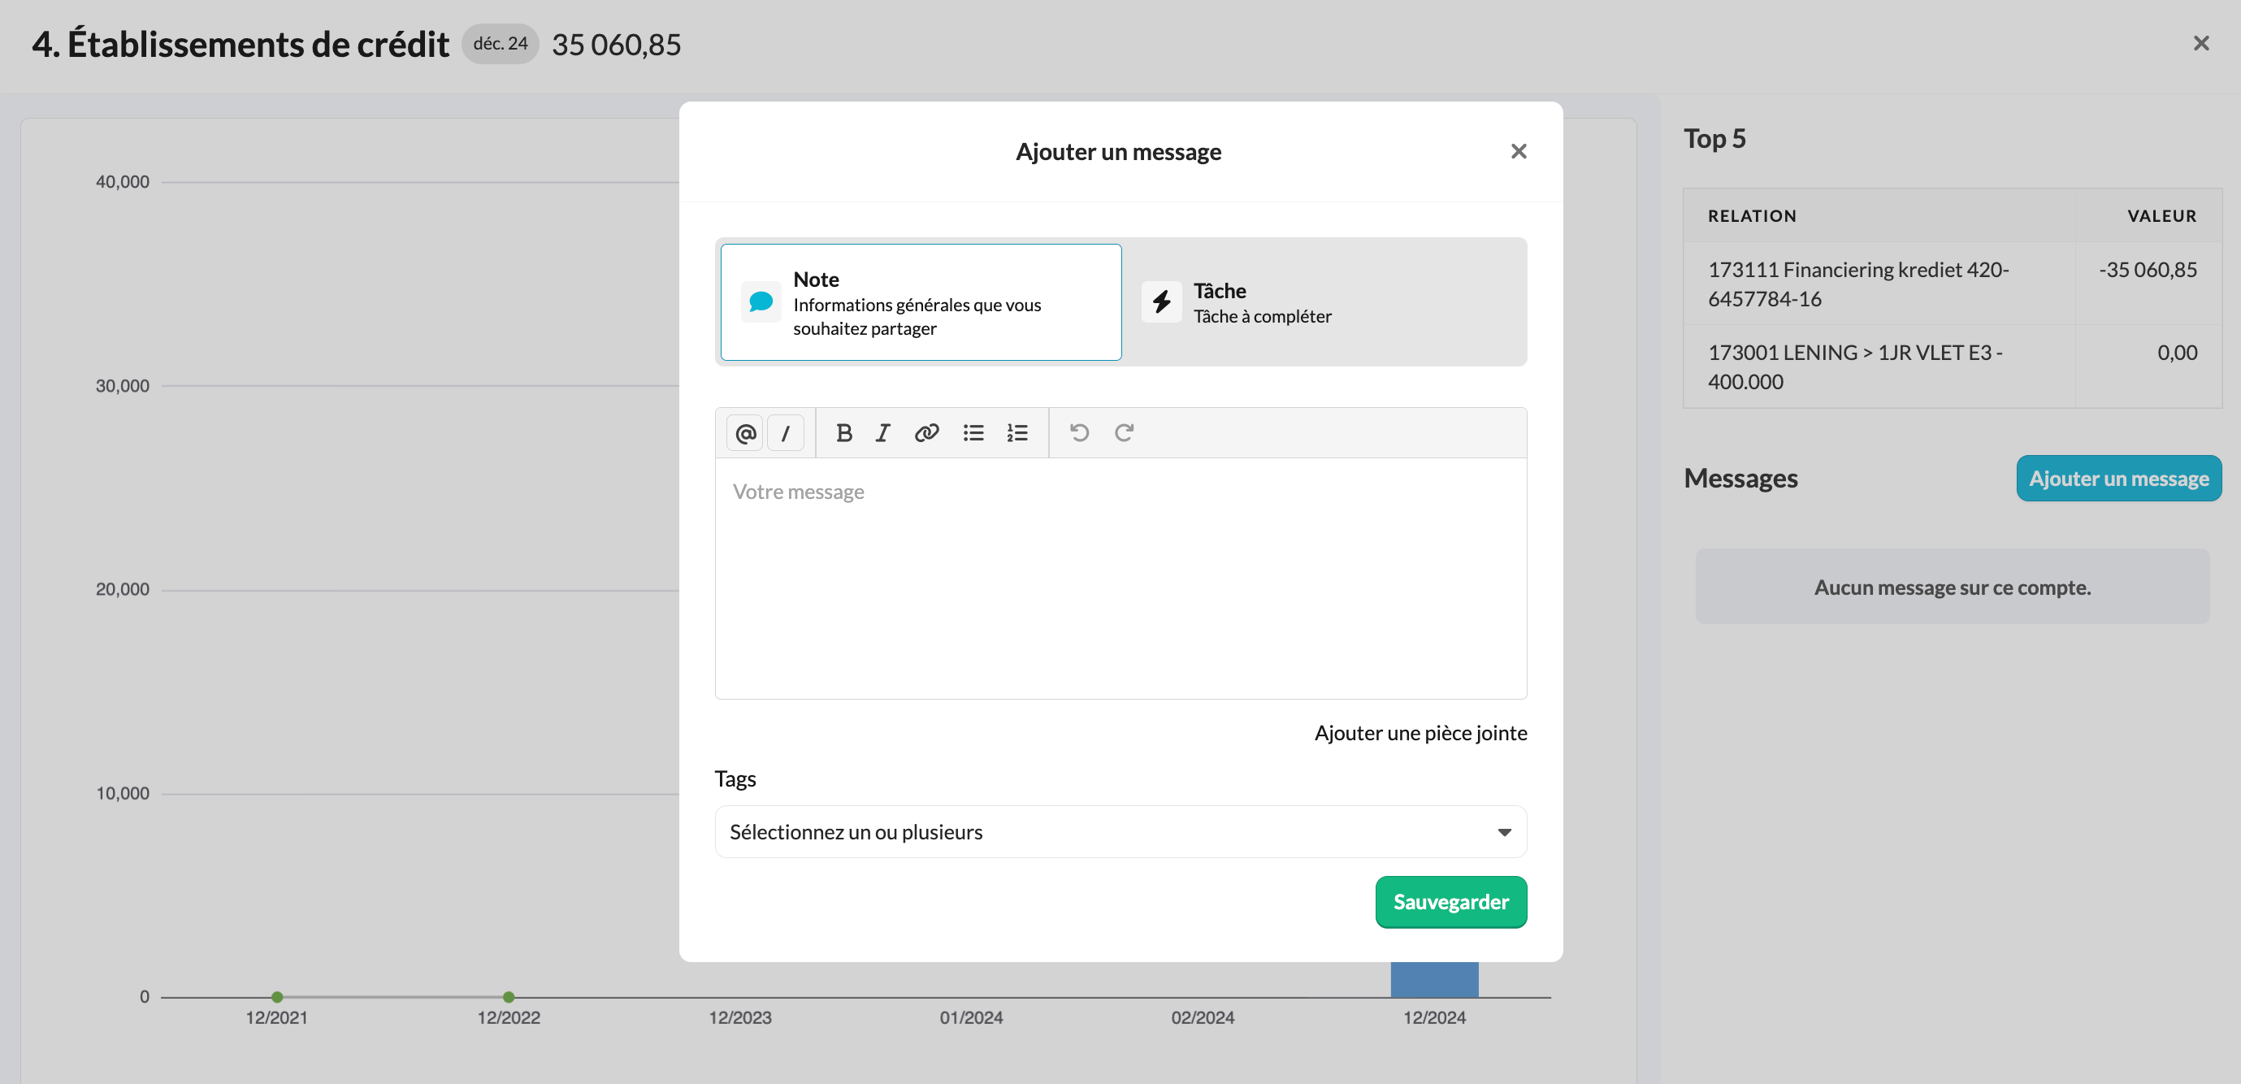
Task: Focus the Votre message text area
Action: tap(1120, 578)
